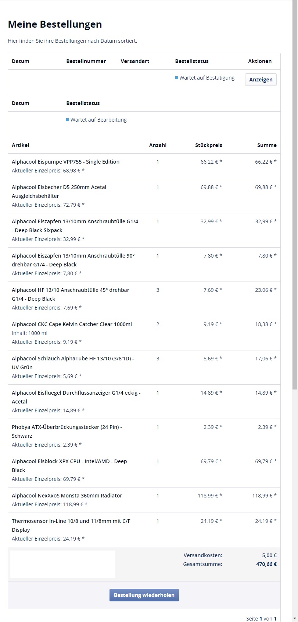Open Alphacool HF 13/10 45° drehbar link
This screenshot has width=298, height=622.
click(70, 290)
